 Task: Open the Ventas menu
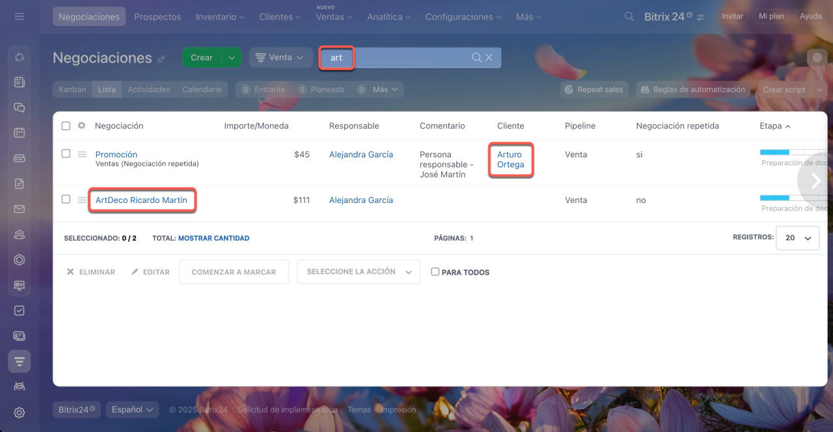click(x=334, y=17)
